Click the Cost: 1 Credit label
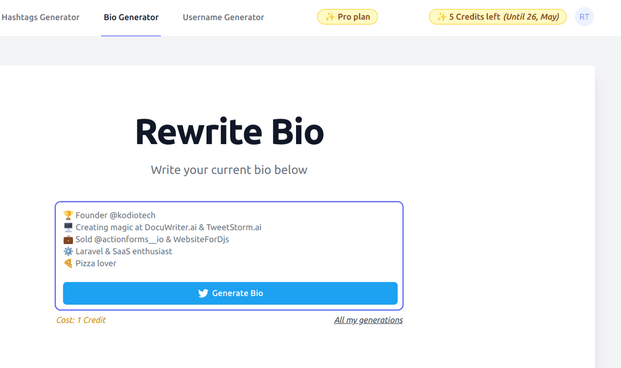This screenshot has width=621, height=368. coord(80,320)
